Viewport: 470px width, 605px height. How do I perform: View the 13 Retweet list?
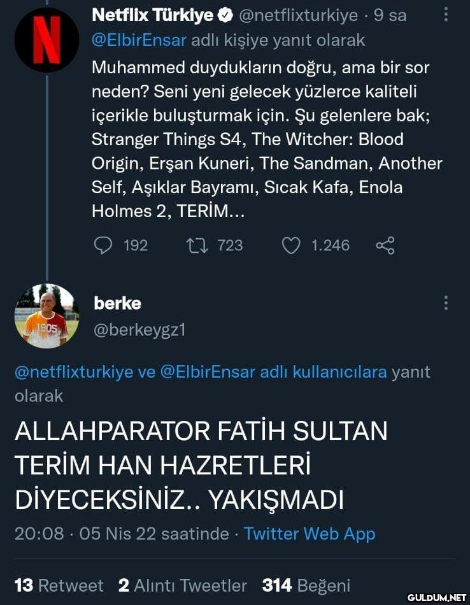tap(59, 585)
